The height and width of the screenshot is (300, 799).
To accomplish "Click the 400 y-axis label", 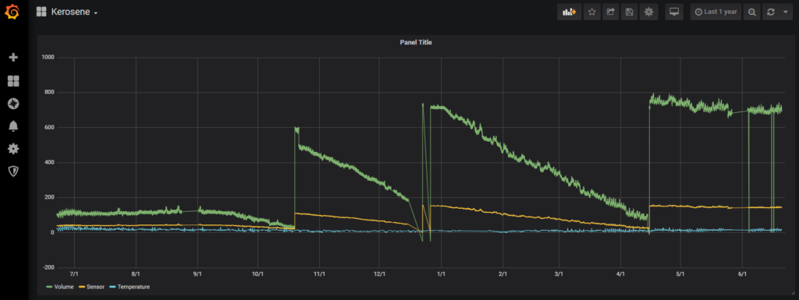I will 50,163.
